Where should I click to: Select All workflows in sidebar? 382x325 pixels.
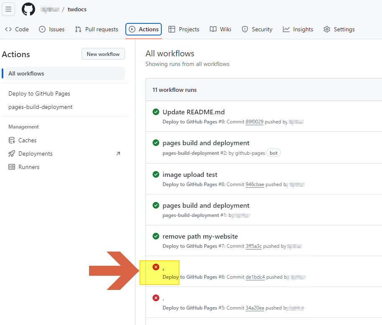65,73
